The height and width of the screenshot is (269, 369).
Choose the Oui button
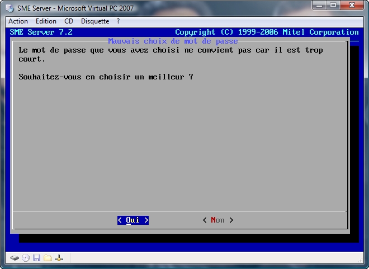133,220
